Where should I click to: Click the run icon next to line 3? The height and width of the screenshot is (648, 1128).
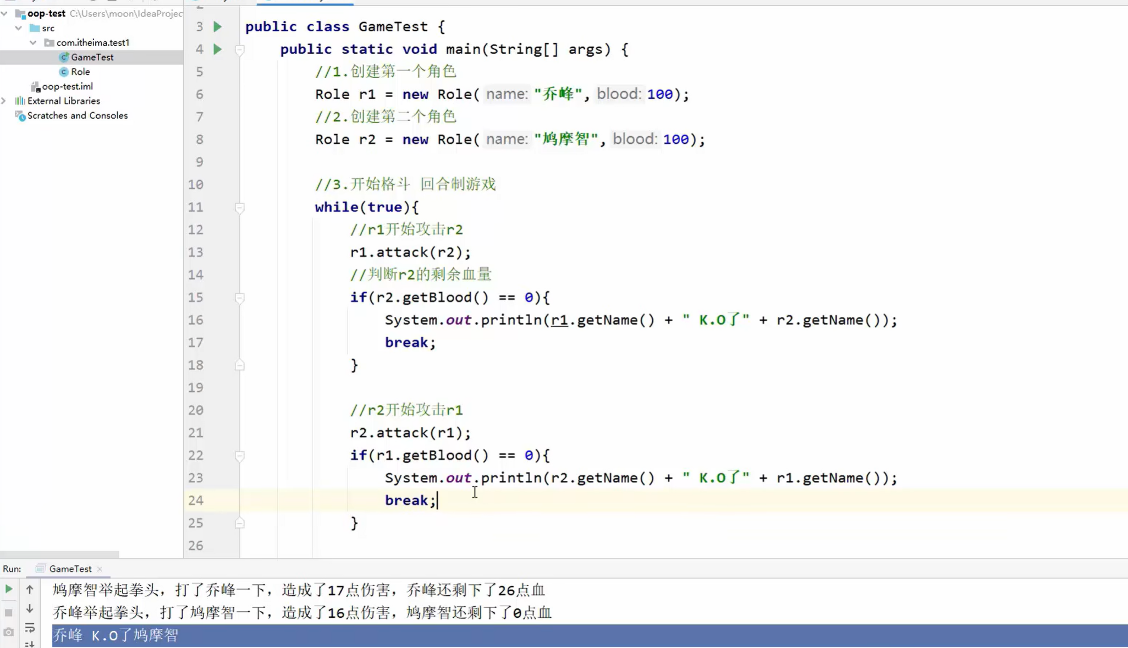(217, 26)
